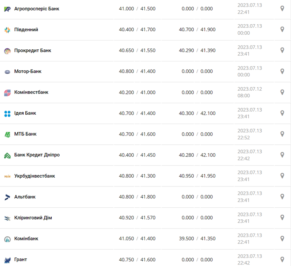Click the Банк Кредит Дніпро logo icon
This screenshot has height=266, width=291.
pyautogui.click(x=7, y=155)
